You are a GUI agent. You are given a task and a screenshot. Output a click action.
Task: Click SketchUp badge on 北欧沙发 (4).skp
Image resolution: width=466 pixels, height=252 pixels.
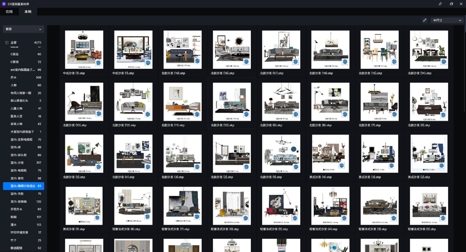pyautogui.click(x=148, y=167)
